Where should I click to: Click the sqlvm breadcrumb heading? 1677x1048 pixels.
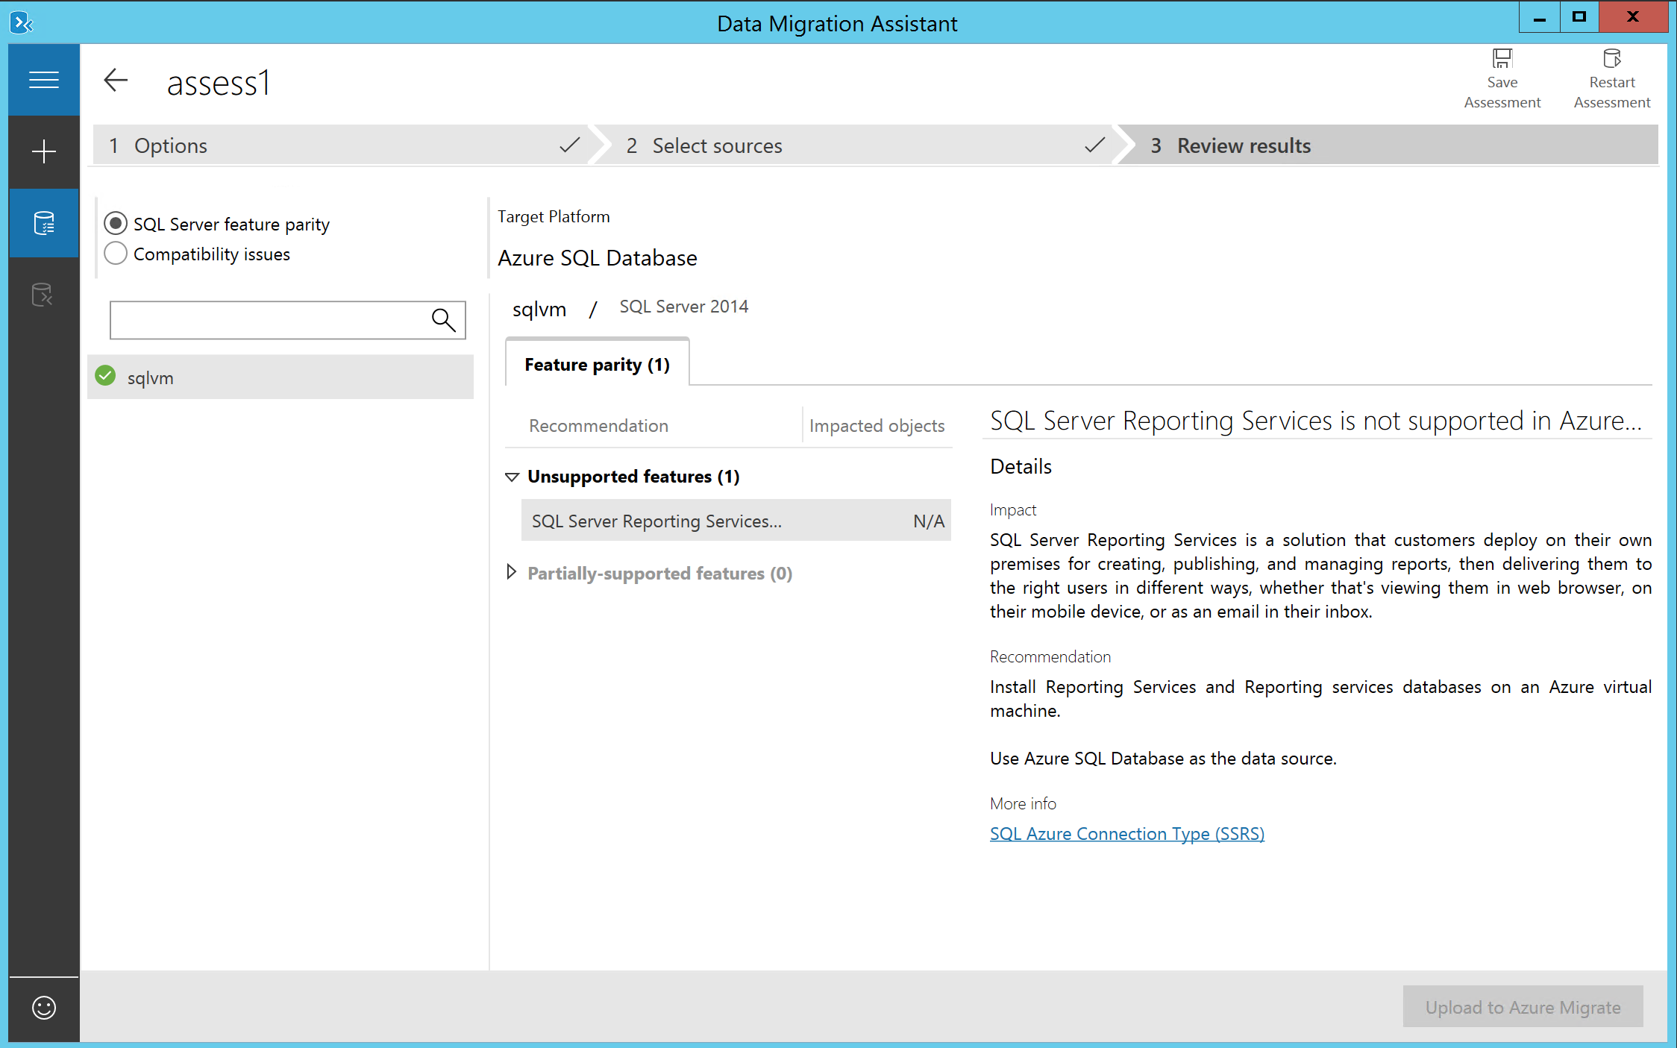(x=539, y=309)
